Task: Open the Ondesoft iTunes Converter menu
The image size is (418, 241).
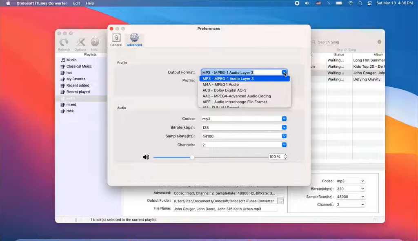Action: coord(42,3)
